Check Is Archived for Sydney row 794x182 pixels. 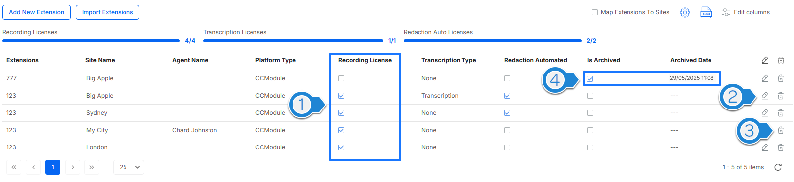pos(590,113)
